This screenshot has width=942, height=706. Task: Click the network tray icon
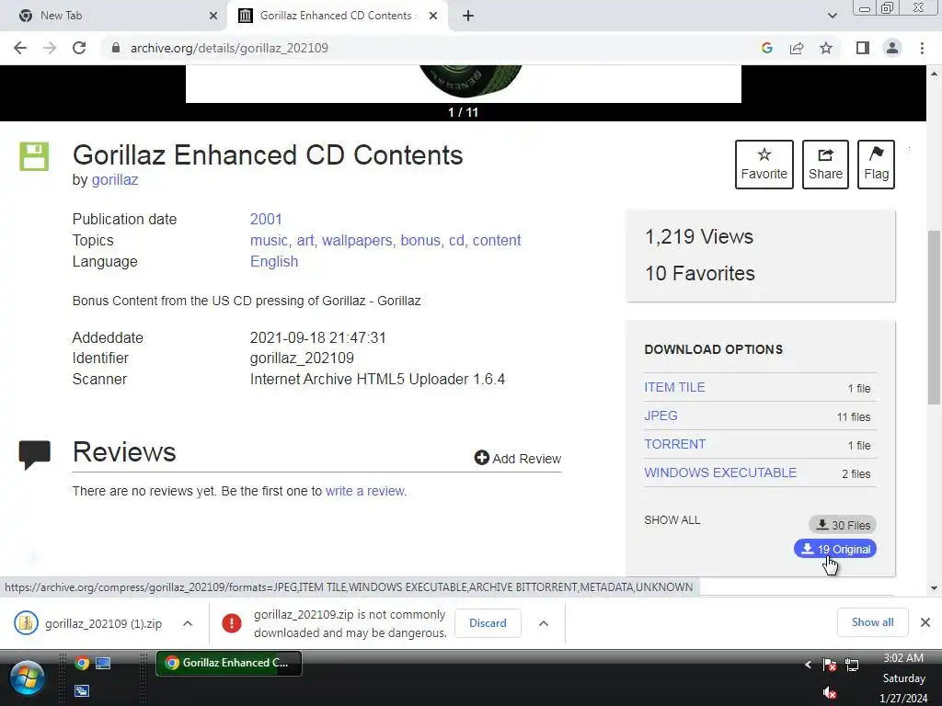tap(852, 665)
